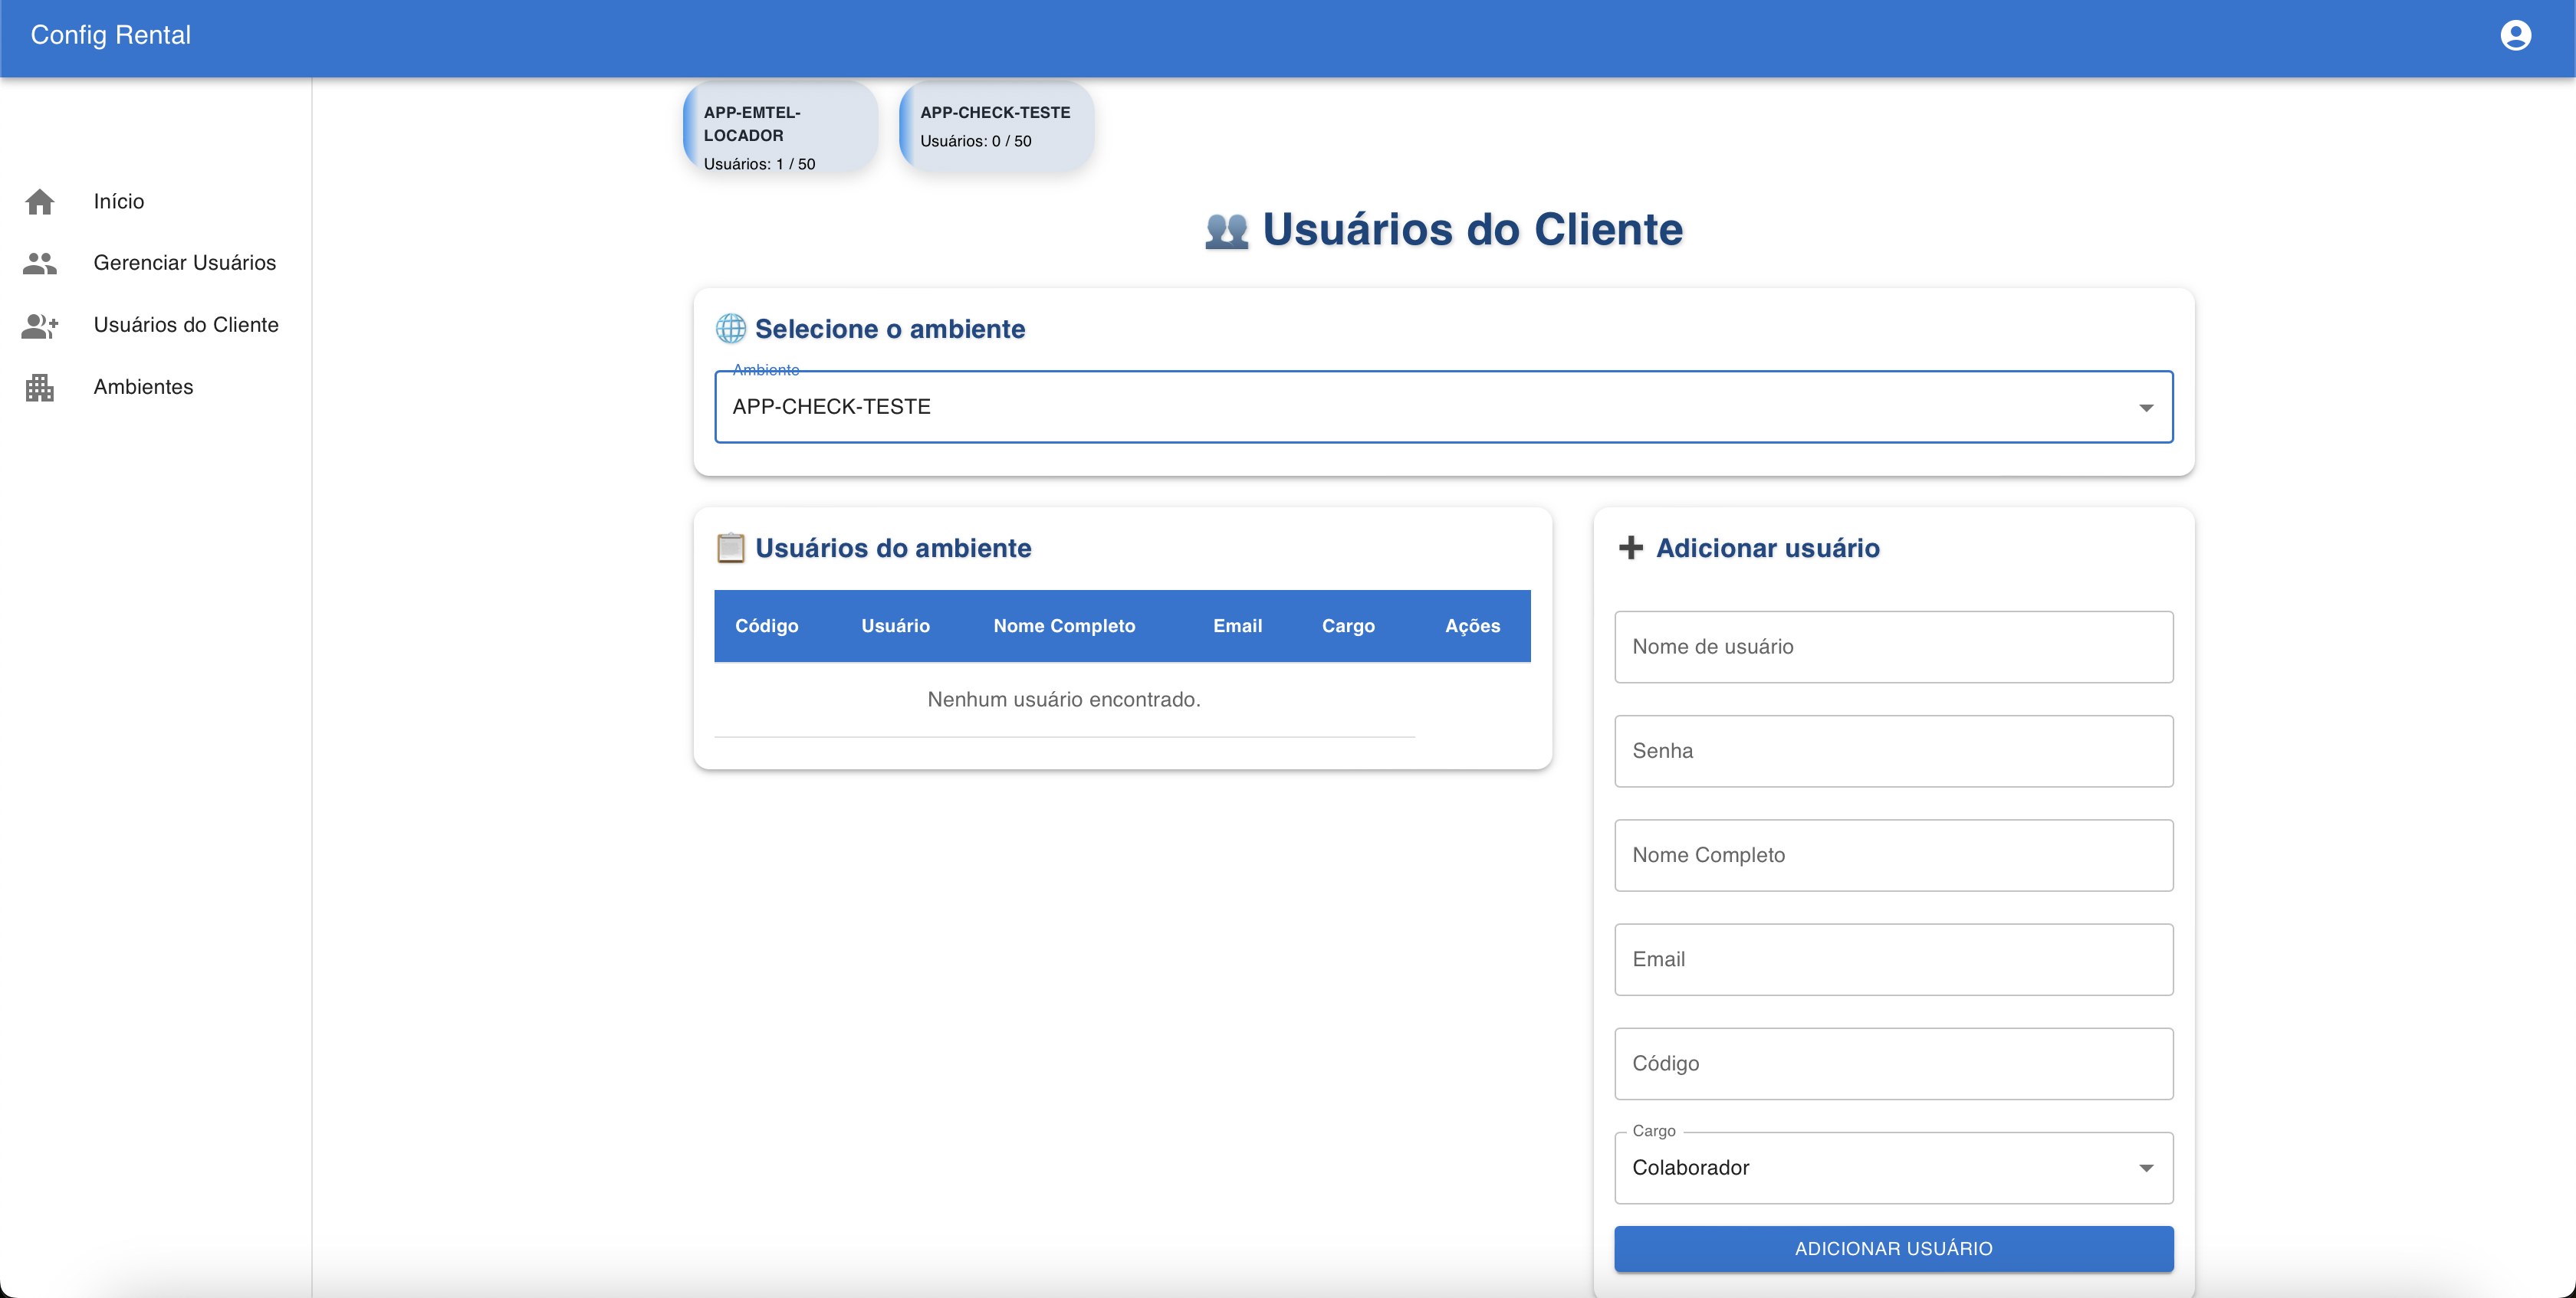Click the home icon beside Início
Screen dimensions: 2576x1298
(40, 202)
